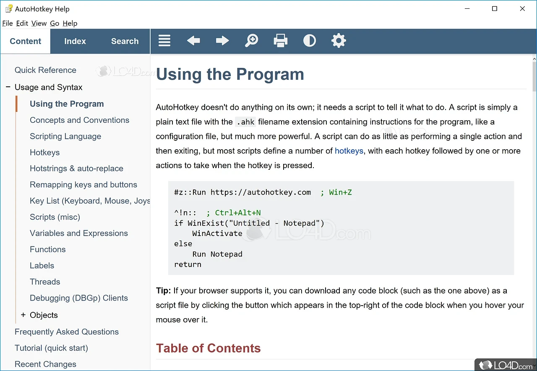Viewport: 537px width, 371px height.
Task: Click the Usage and Syntax label
Action: (x=49, y=87)
